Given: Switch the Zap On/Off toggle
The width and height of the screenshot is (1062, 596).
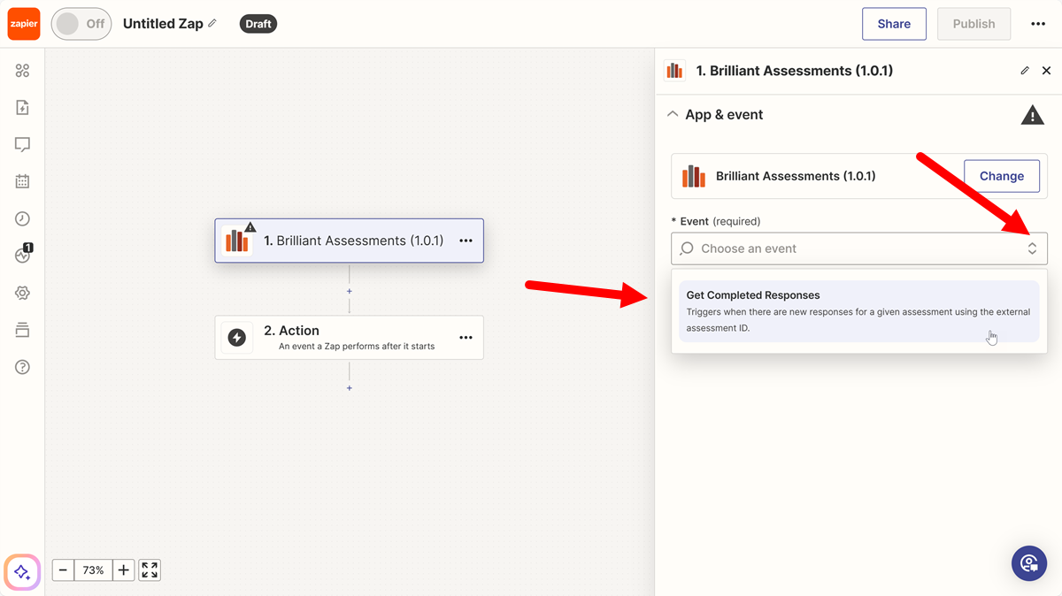Looking at the screenshot, I should 81,24.
